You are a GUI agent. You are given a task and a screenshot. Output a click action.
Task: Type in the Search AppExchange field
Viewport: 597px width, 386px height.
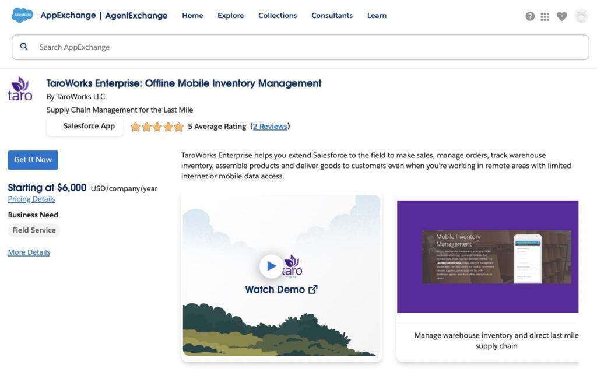tap(309, 47)
